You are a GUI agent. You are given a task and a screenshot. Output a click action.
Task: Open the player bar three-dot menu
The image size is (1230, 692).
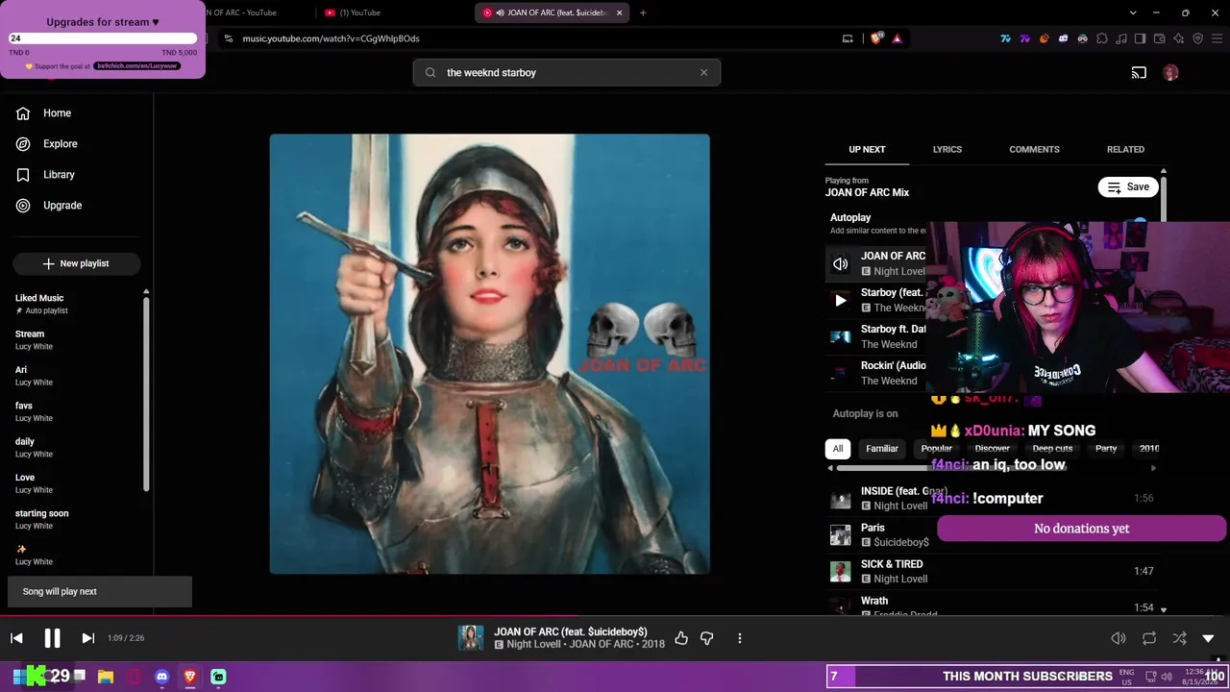[x=739, y=638]
